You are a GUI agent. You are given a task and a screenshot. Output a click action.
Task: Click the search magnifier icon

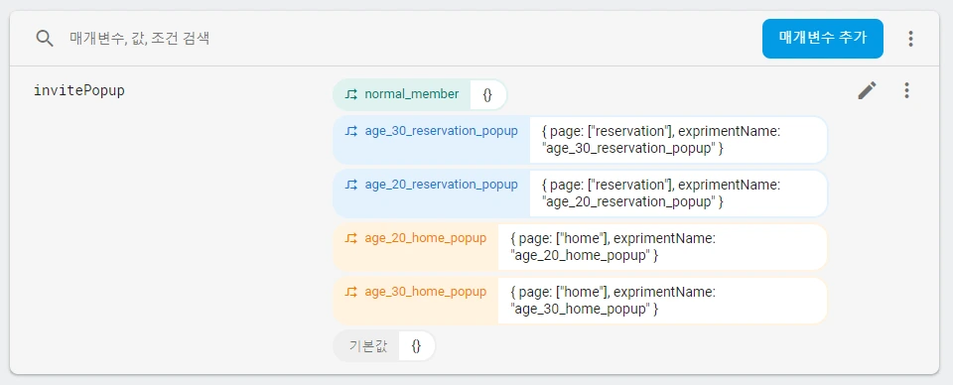45,39
